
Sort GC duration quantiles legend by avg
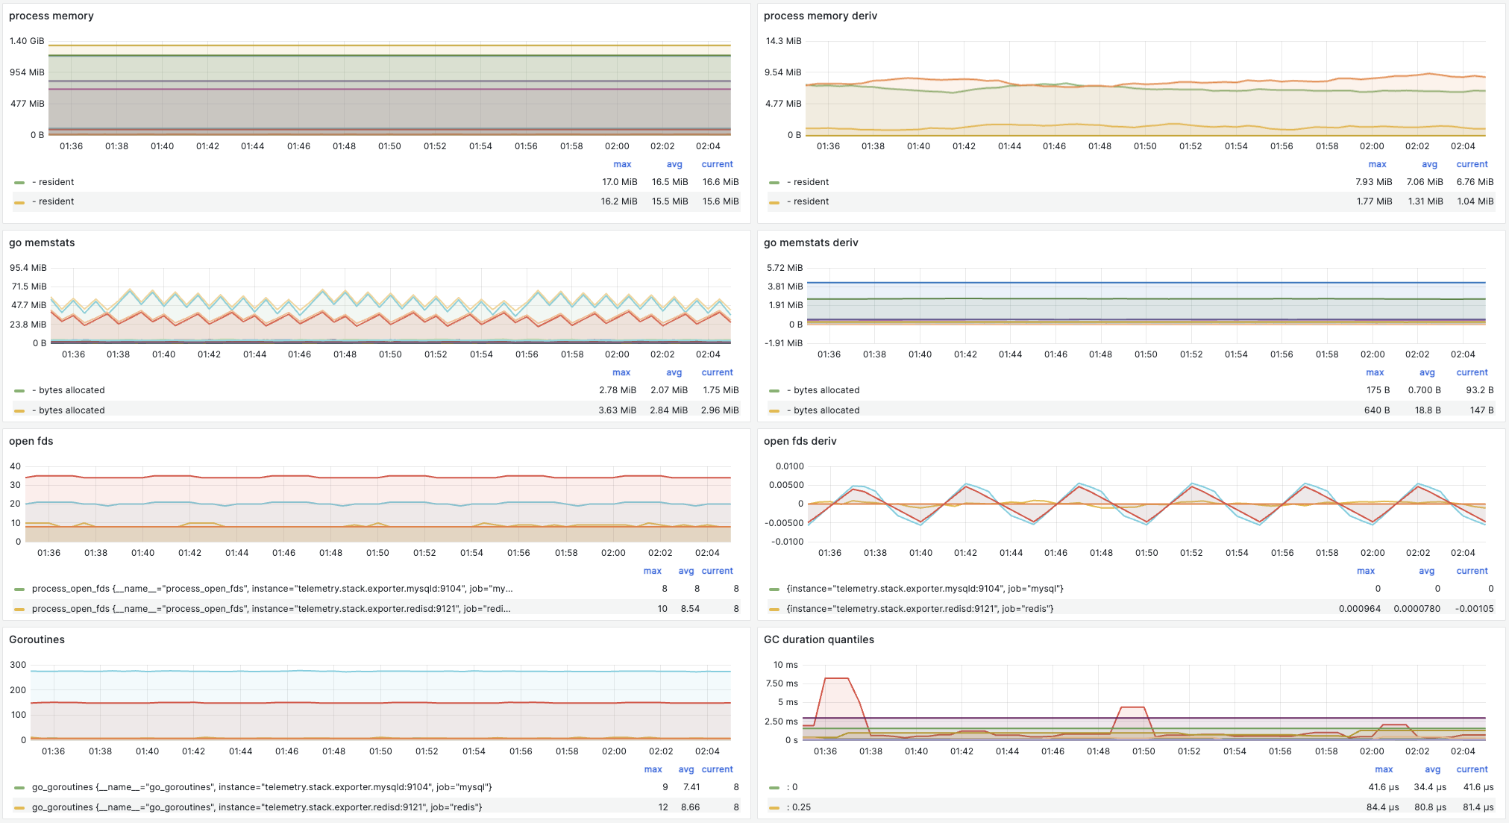tap(1432, 769)
